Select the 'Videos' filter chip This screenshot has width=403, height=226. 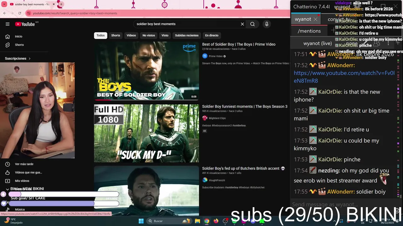131,35
